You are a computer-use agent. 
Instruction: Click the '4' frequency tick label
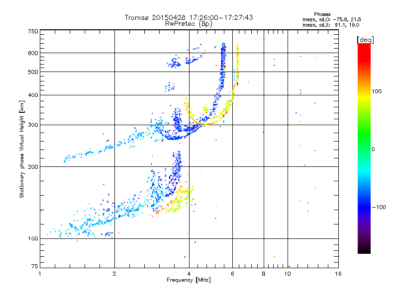[189, 274]
